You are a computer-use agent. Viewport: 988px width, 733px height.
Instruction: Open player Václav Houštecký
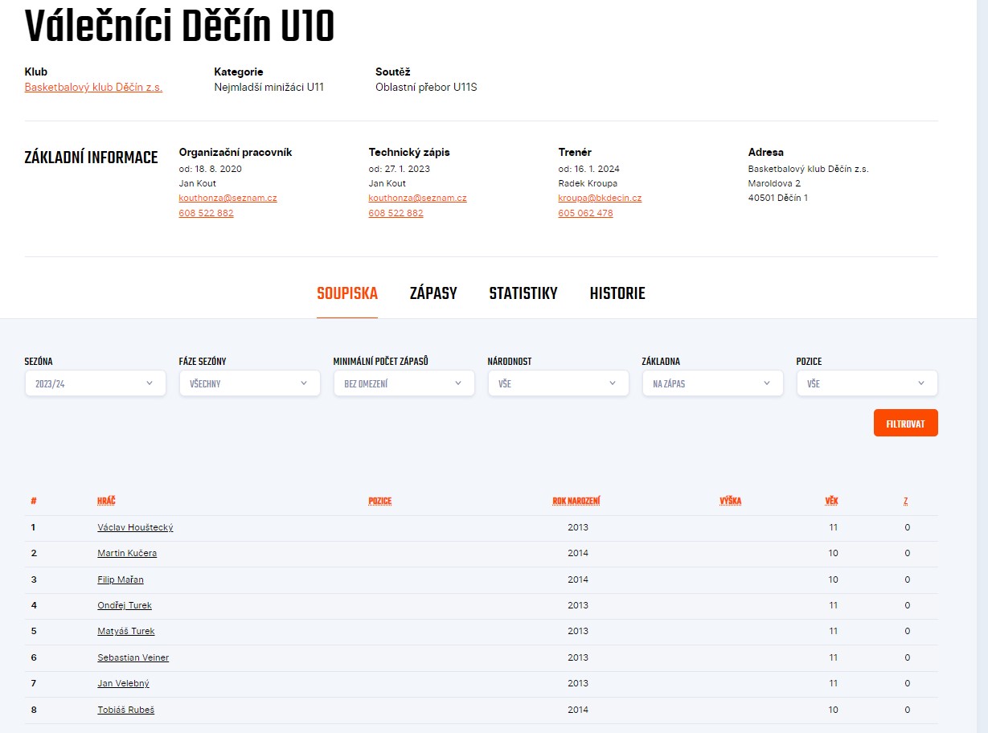pyautogui.click(x=135, y=527)
